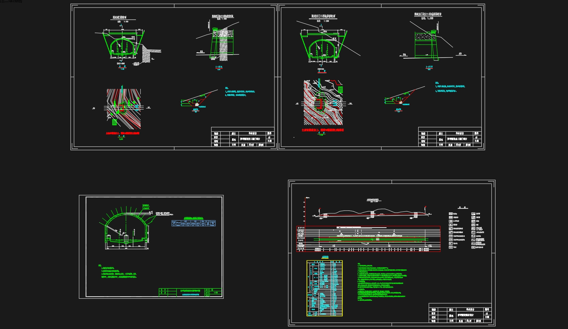Click title block of the top-right sheet
This screenshot has height=329, width=568.
(450, 137)
